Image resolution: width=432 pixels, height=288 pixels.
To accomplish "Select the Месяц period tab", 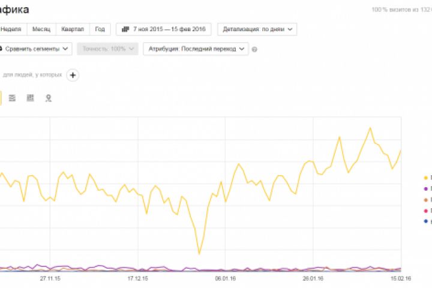I will click(43, 29).
